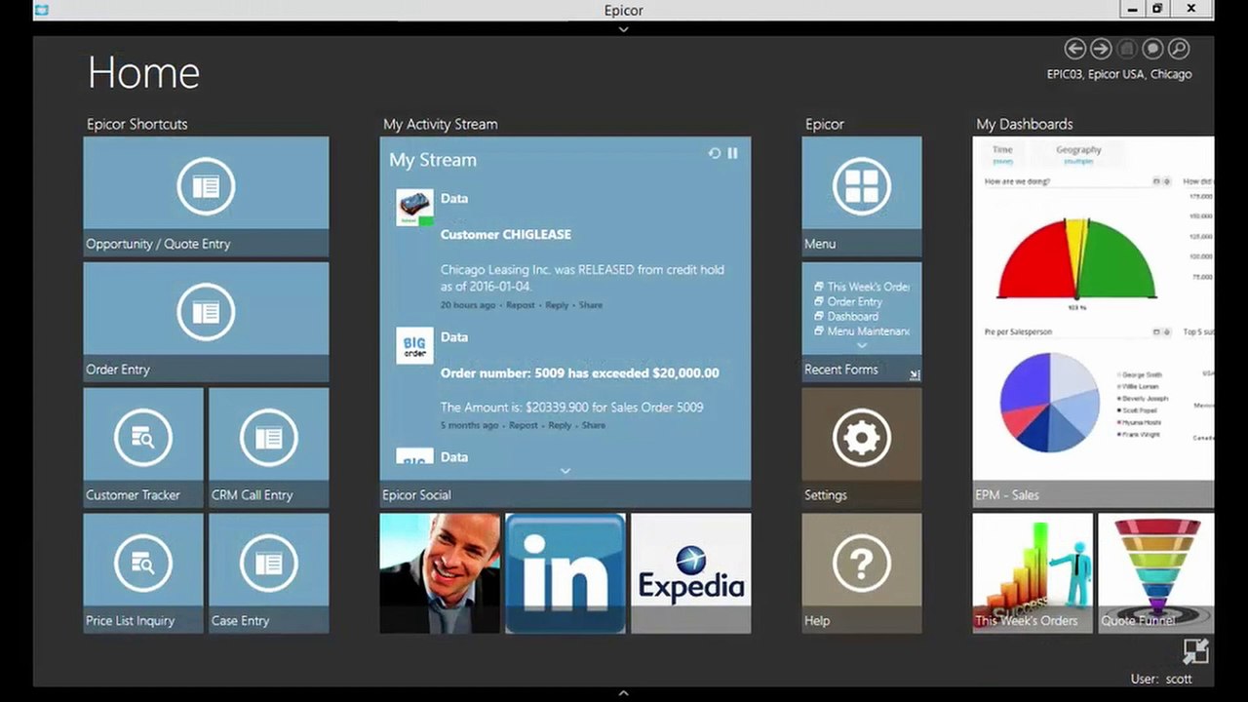Screen dimensions: 1248x702
Task: Click the search magnifier icon in header
Action: pyautogui.click(x=1178, y=49)
